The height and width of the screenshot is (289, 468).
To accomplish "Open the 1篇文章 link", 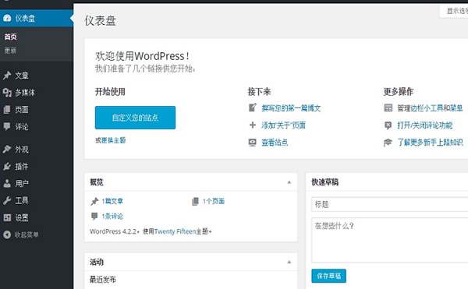I will [112, 202].
